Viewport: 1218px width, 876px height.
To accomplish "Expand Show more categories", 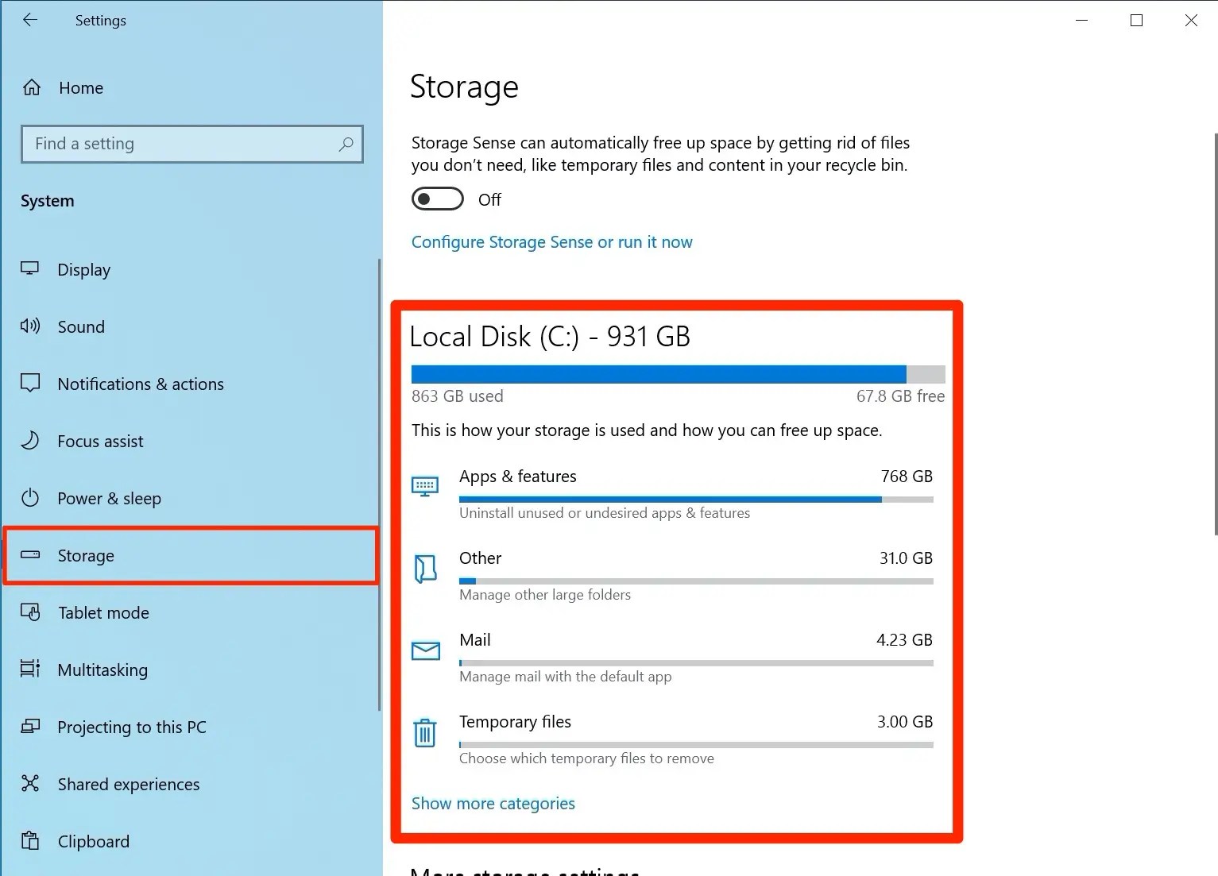I will click(x=493, y=804).
